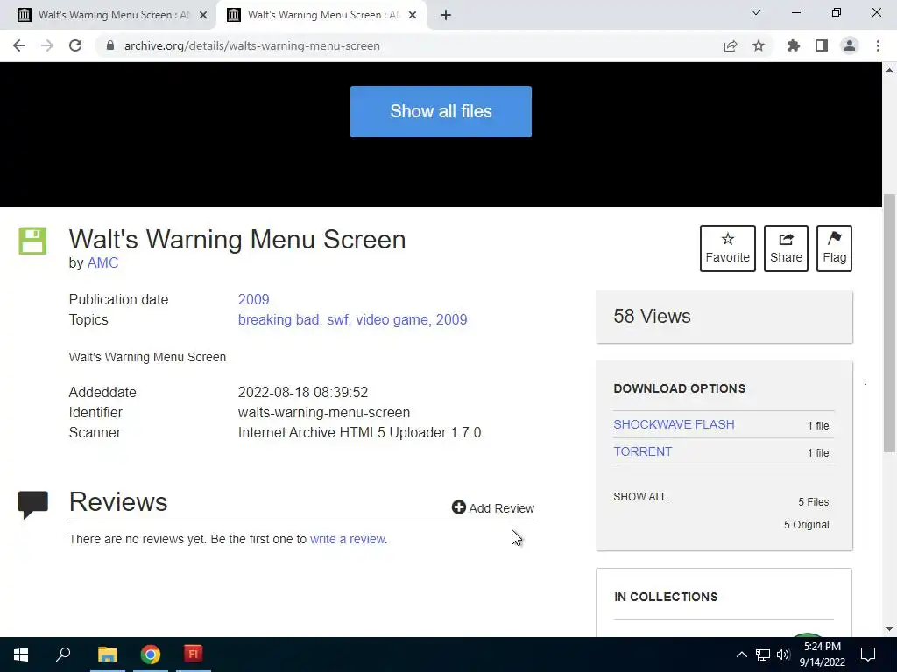The image size is (897, 672).
Task: Click the Show all files button
Action: click(x=441, y=111)
